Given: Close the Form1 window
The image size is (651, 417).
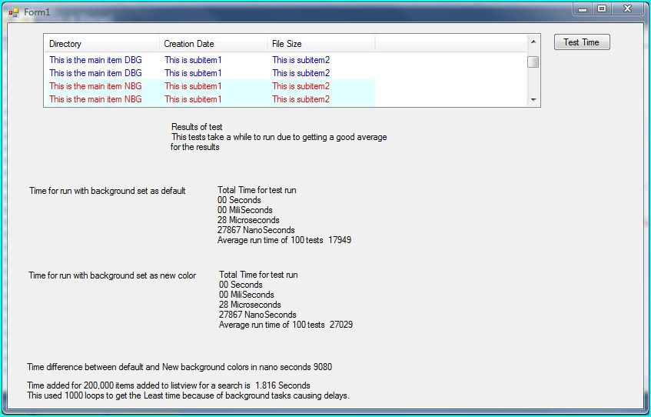Looking at the screenshot, I should point(627,8).
